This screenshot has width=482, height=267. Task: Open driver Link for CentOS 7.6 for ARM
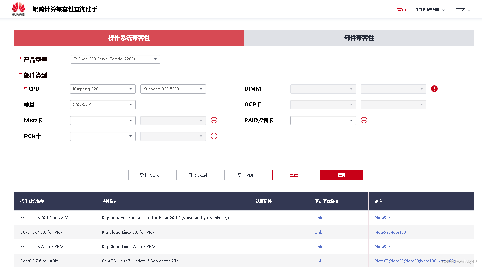318,261
